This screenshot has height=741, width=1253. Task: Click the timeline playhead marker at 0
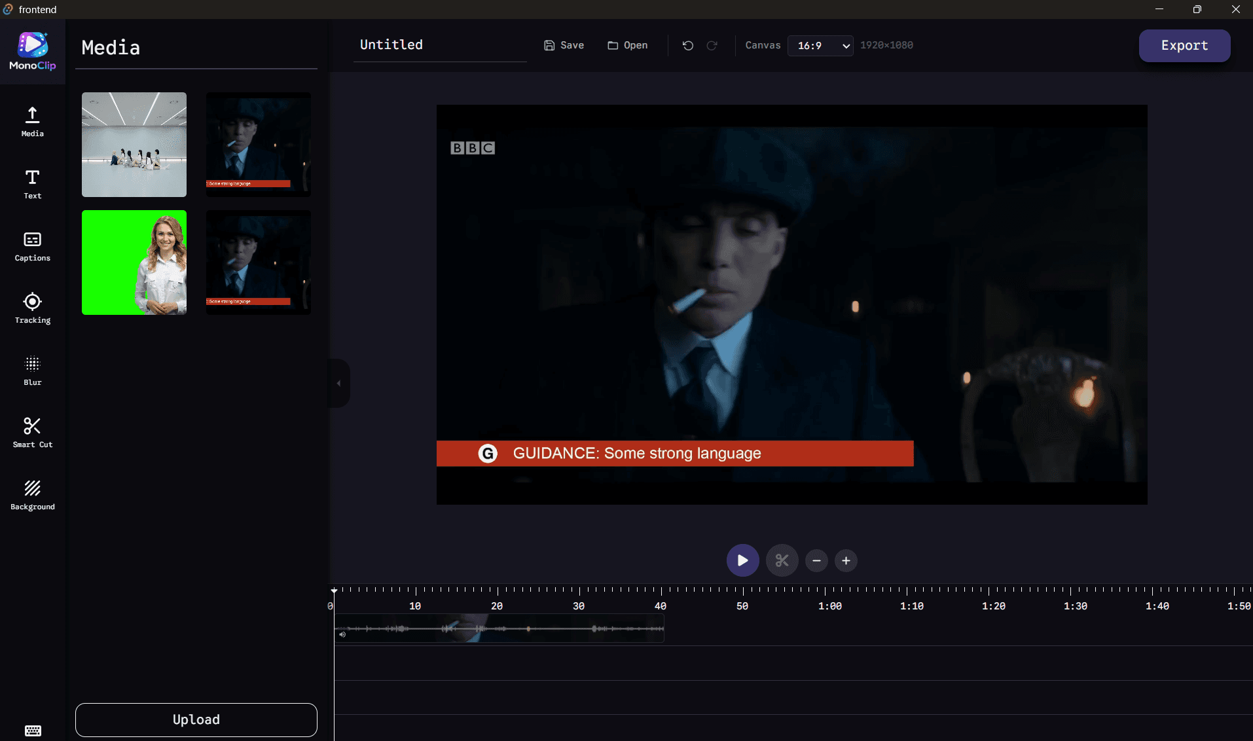tap(334, 590)
